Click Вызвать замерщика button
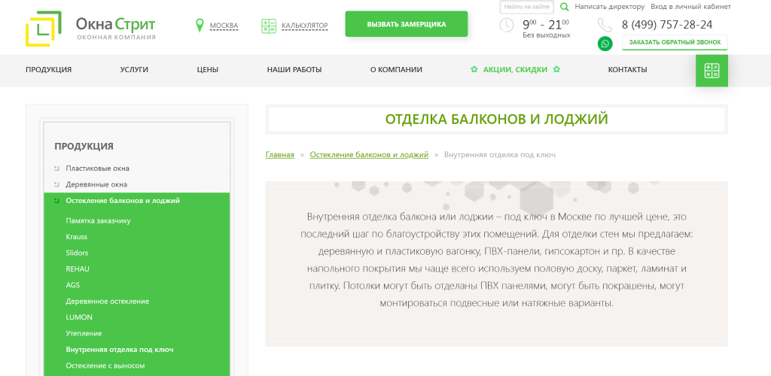771x376 pixels. pos(406,24)
